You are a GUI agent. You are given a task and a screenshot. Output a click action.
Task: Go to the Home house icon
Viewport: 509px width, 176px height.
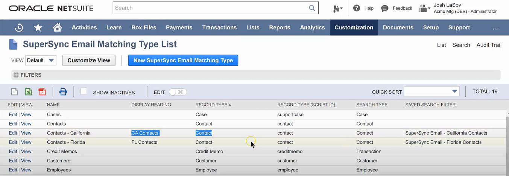pyautogui.click(x=57, y=27)
